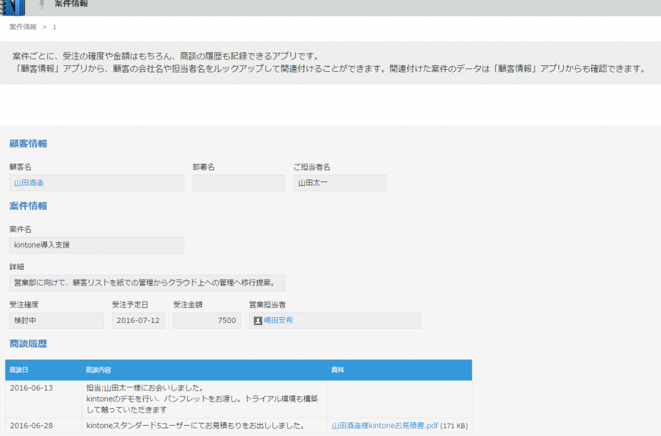Click the 案件情報 app title in header
Screen dimensions: 661x436
(x=71, y=4)
